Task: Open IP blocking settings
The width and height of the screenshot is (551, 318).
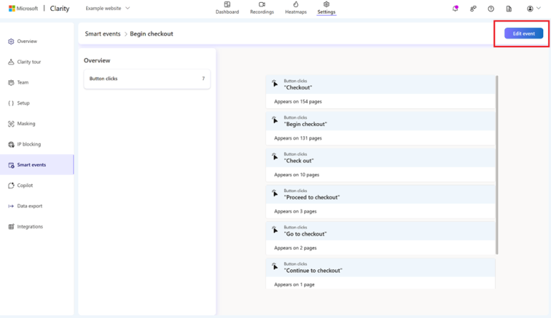Action: 29,144
